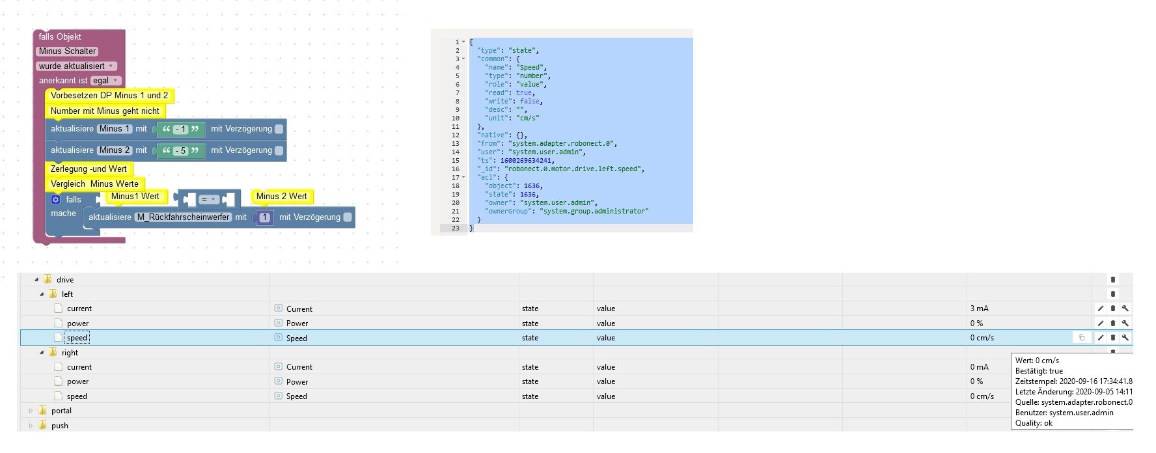Image resolution: width=1156 pixels, height=453 pixels.
Task: Toggle the mit Verzögerung checkbox on Minus 1 block
Action: (279, 129)
